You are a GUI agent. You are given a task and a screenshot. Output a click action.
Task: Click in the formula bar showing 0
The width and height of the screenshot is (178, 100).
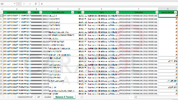pyautogui.click(x=109, y=4)
